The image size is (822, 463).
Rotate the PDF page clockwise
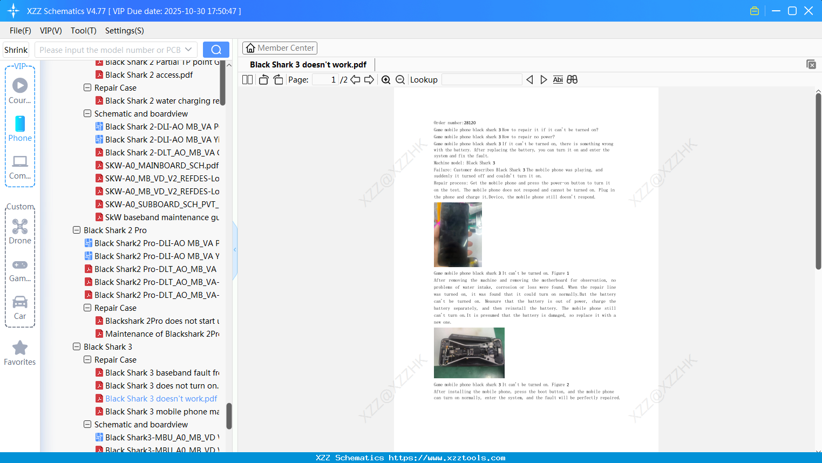(x=278, y=80)
